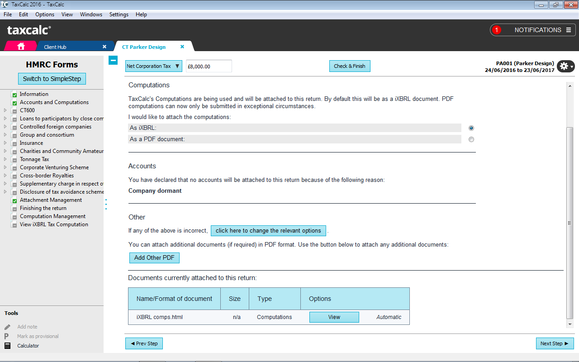Viewport: 579px width, 362px height.
Task: Go to Next Step
Action: click(x=555, y=343)
